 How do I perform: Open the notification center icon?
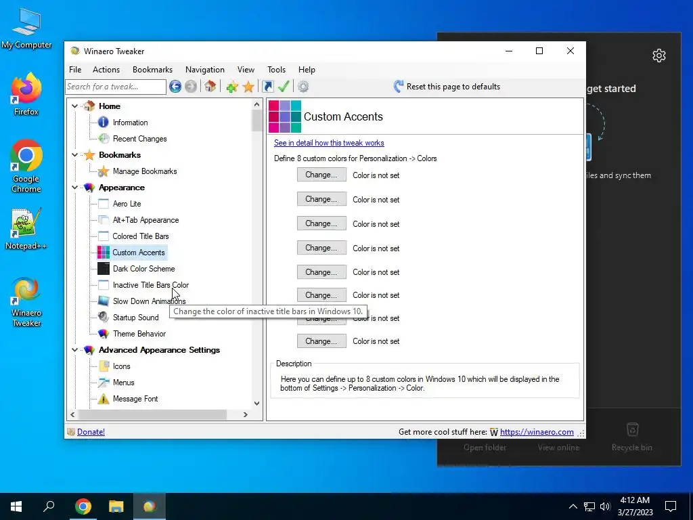tap(671, 506)
